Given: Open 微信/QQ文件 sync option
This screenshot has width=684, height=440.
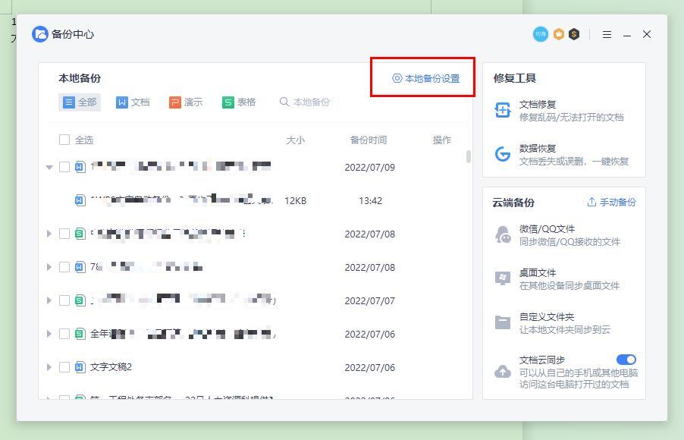Looking at the screenshot, I should [x=558, y=235].
